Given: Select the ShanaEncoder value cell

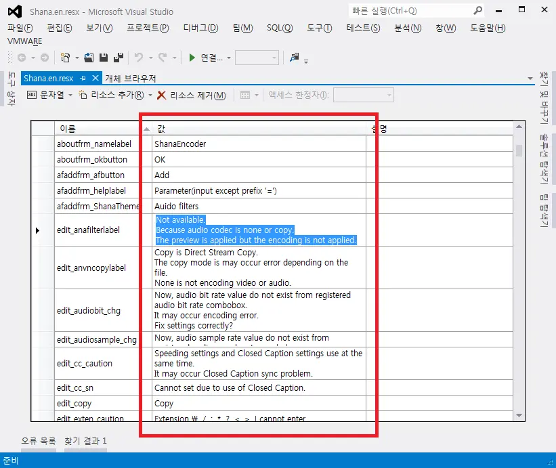Looking at the screenshot, I should (x=259, y=144).
